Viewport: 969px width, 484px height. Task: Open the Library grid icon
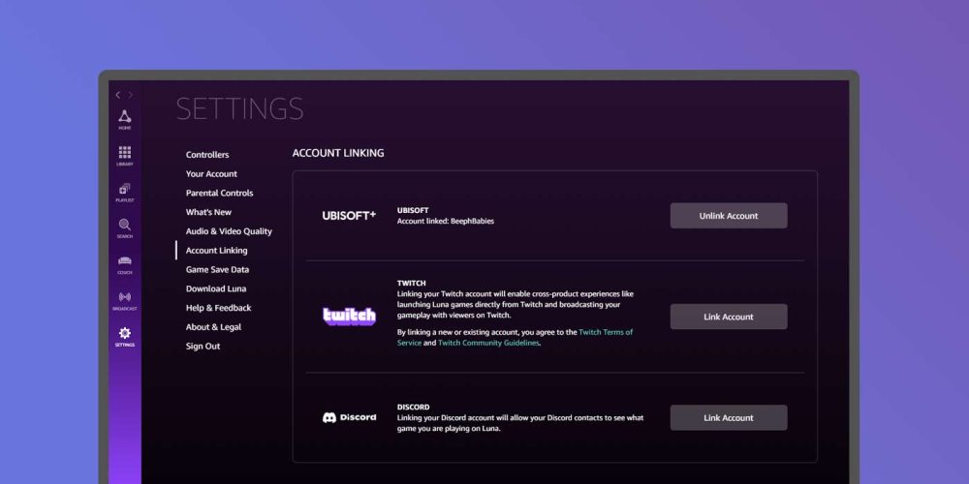(124, 153)
